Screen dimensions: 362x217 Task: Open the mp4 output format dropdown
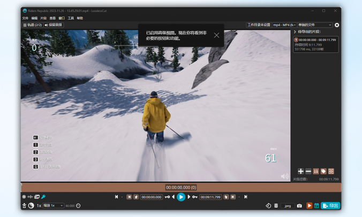click(x=284, y=25)
